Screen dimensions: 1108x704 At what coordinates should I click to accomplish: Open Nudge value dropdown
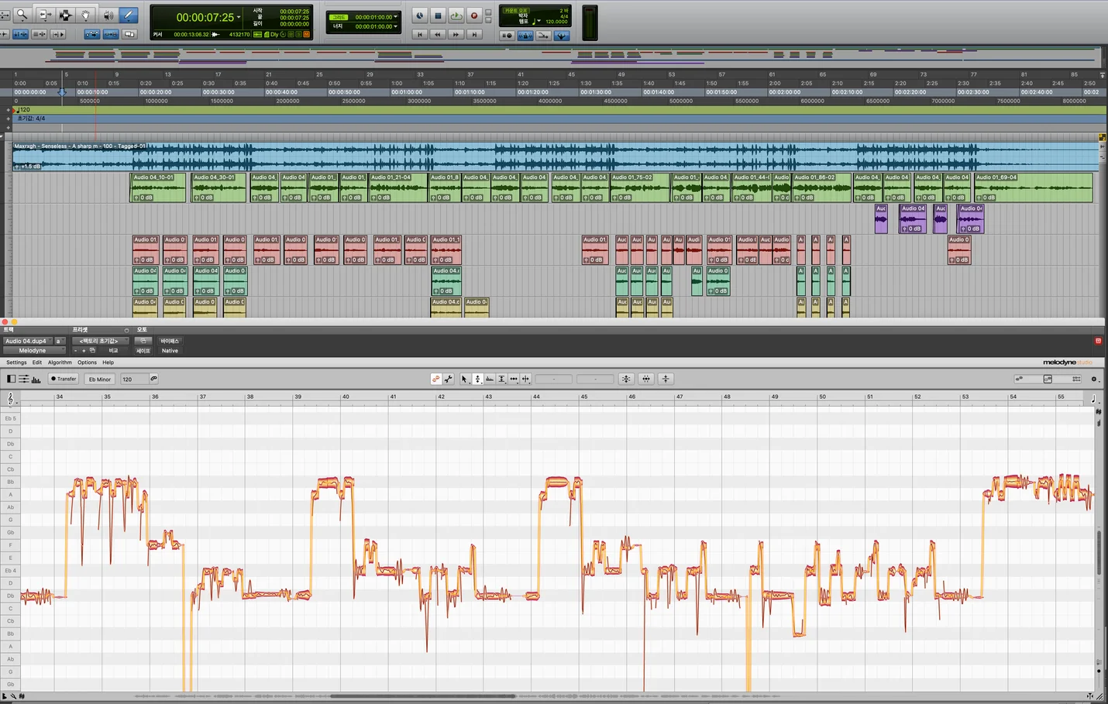pyautogui.click(x=396, y=26)
